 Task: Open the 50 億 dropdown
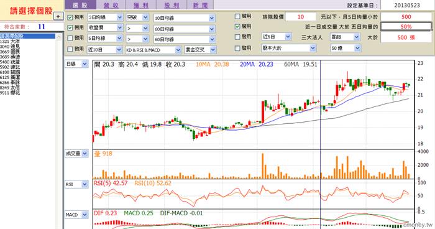(346, 49)
